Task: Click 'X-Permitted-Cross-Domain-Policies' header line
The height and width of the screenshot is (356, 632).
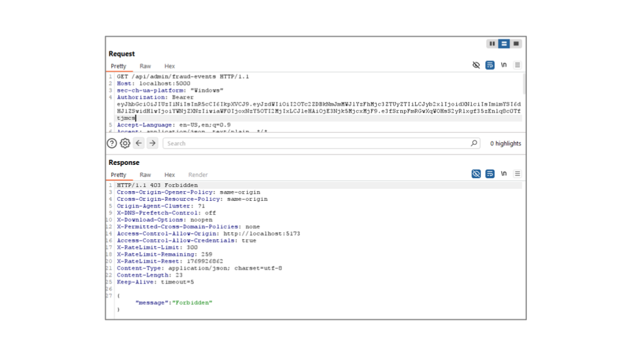Action: pos(188,226)
